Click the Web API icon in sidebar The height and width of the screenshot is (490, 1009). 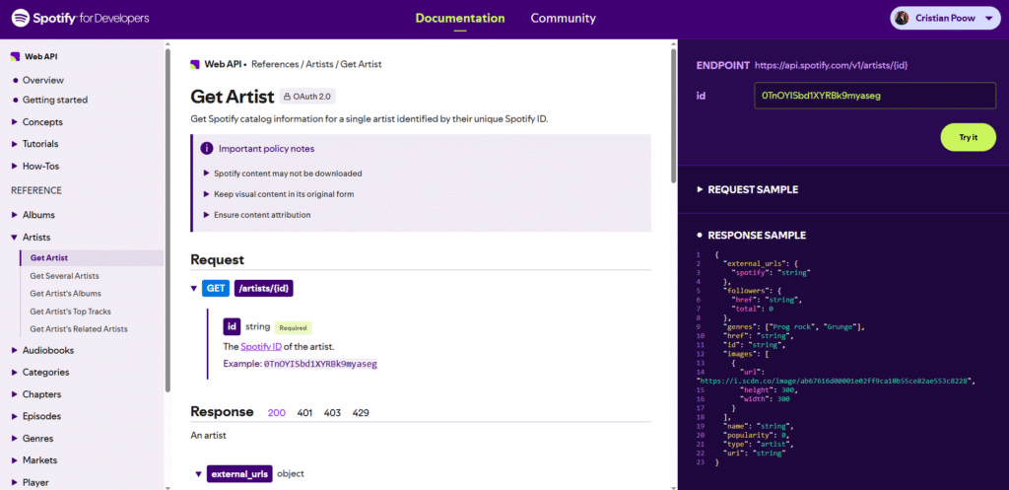point(16,56)
